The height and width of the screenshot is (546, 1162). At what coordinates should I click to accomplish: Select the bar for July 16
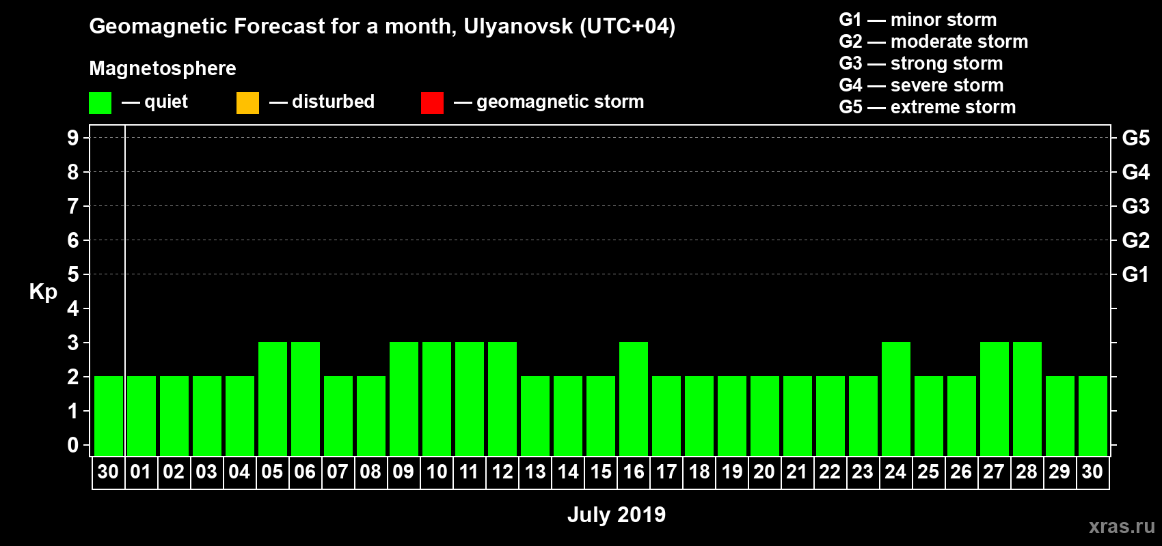(634, 399)
